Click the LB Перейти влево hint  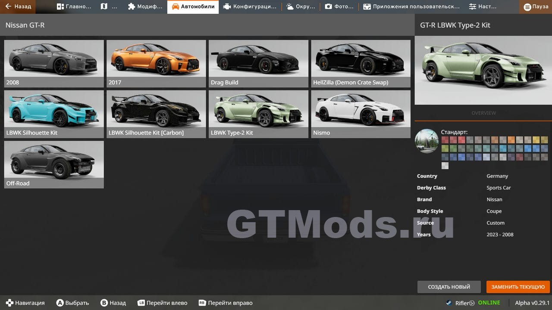click(162, 303)
